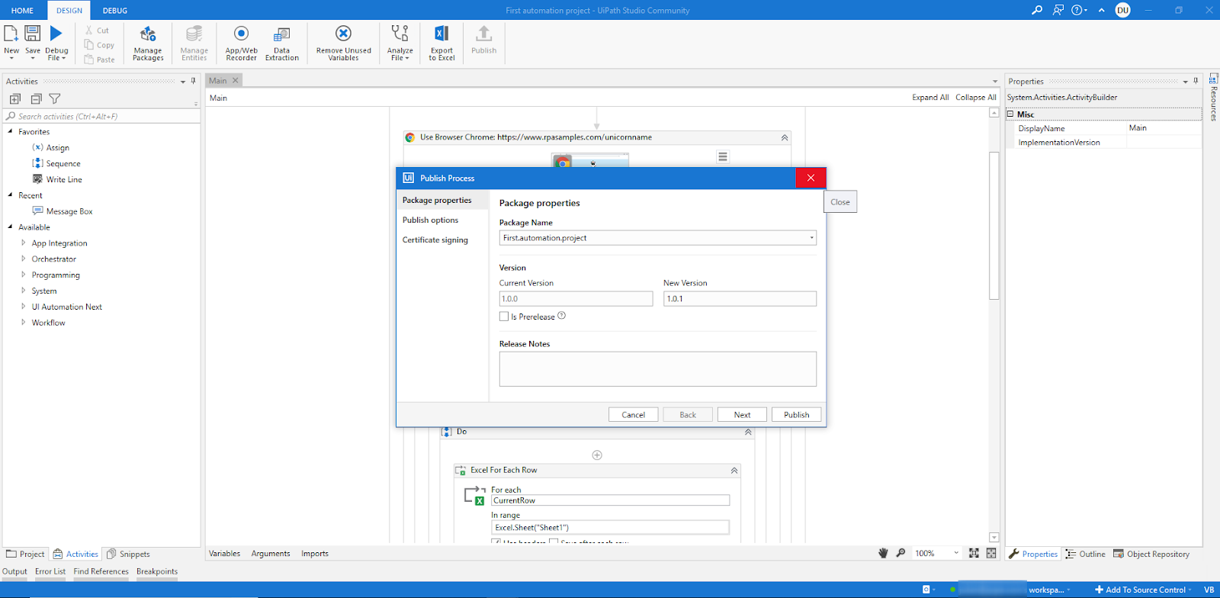Expand Workflow category

coord(24,323)
